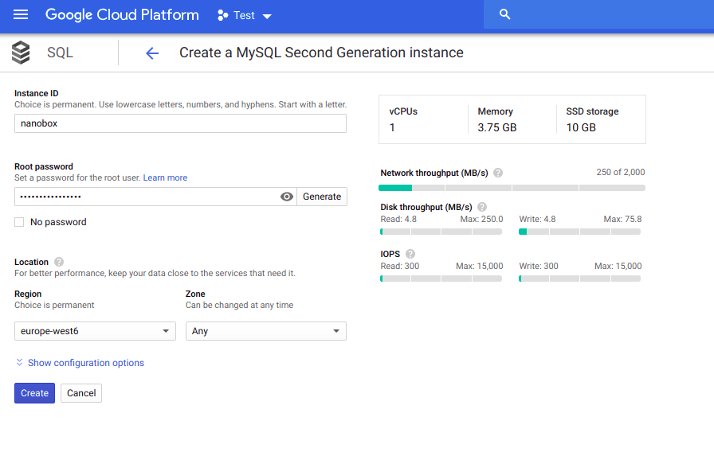Open Network throughput help tooltip icon

click(x=498, y=173)
